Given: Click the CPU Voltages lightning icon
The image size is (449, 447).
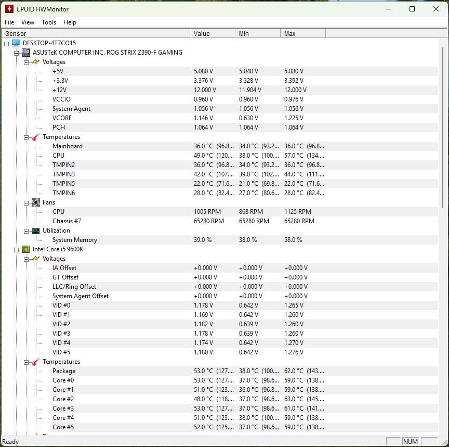Looking at the screenshot, I should [x=36, y=259].
